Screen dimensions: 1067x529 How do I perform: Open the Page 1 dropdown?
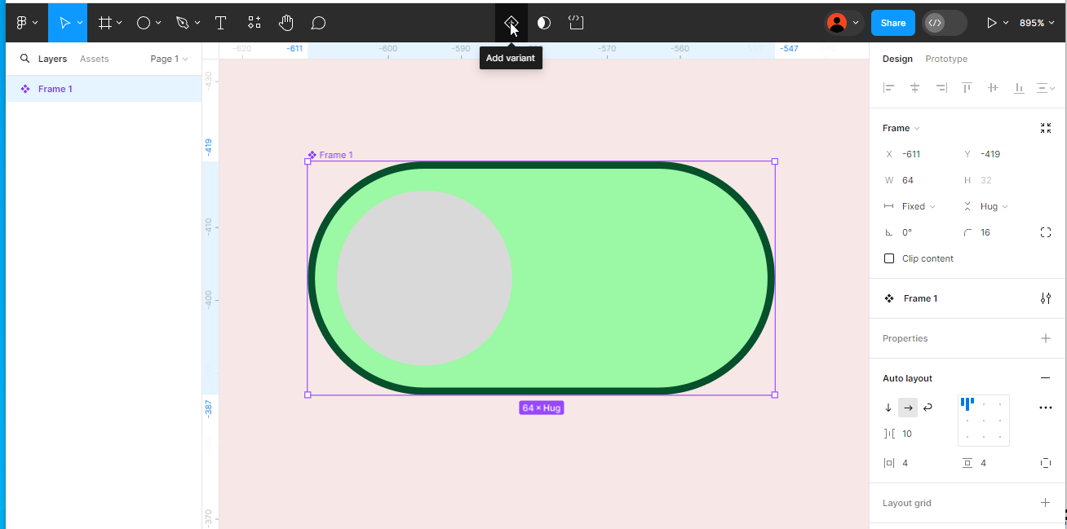[169, 59]
